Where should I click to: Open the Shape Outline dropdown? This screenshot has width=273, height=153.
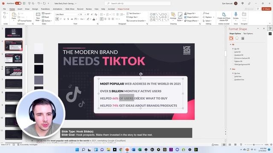click(192, 17)
